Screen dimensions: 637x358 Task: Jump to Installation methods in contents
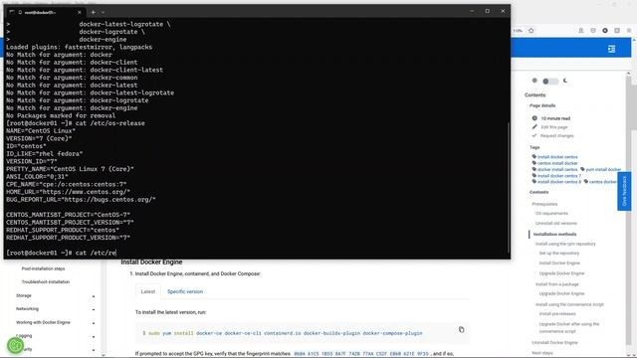coord(554,235)
